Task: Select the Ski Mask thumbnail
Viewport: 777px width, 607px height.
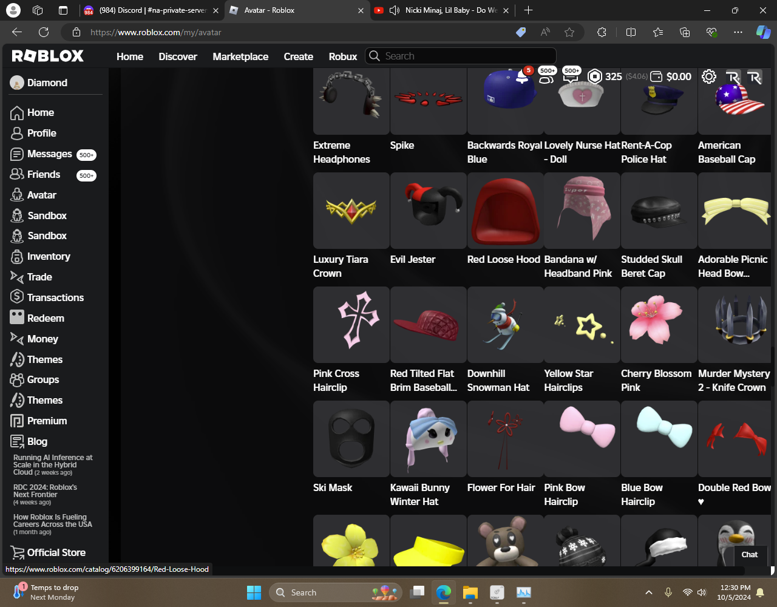Action: point(351,439)
